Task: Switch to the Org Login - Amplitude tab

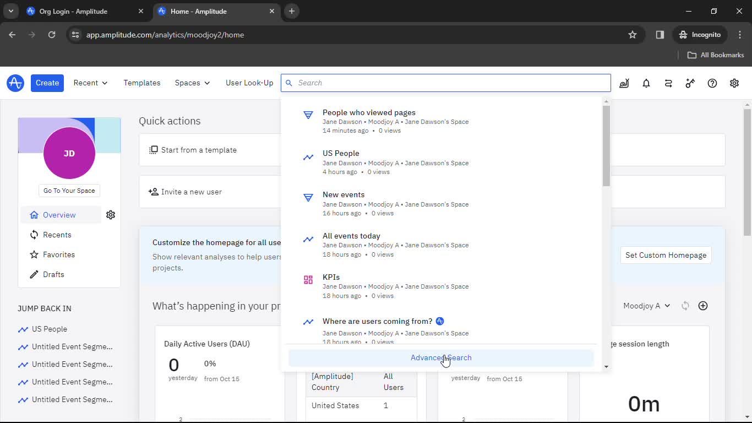Action: pyautogui.click(x=84, y=11)
